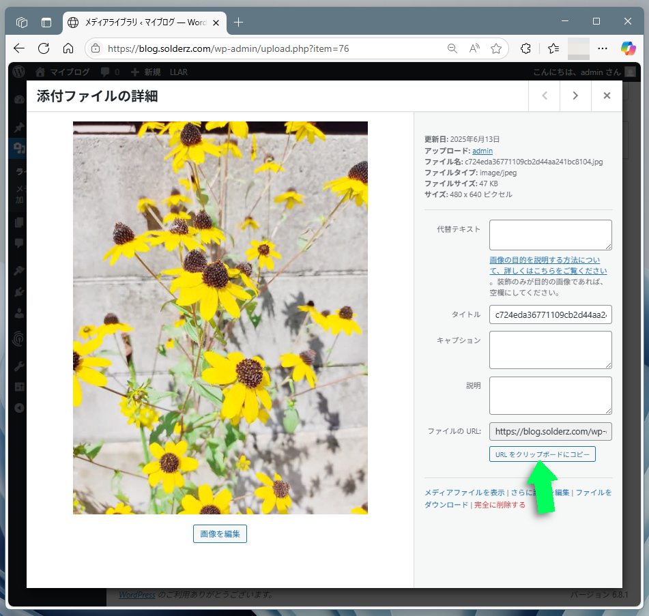Open the browser Settings and more menu

click(x=603, y=48)
